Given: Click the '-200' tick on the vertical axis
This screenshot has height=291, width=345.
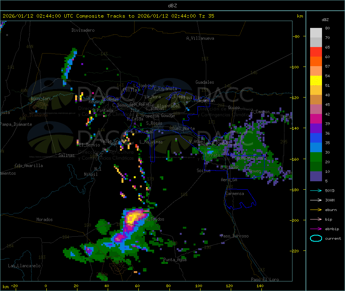Looking at the screenshot, I should point(295,220).
